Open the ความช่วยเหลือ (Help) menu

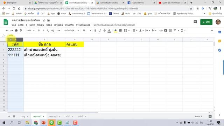pos(83,25)
